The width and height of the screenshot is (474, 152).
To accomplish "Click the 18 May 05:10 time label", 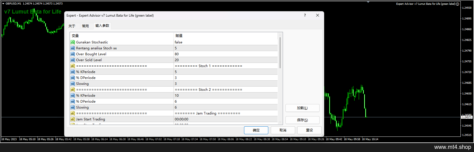I will point(27,139).
